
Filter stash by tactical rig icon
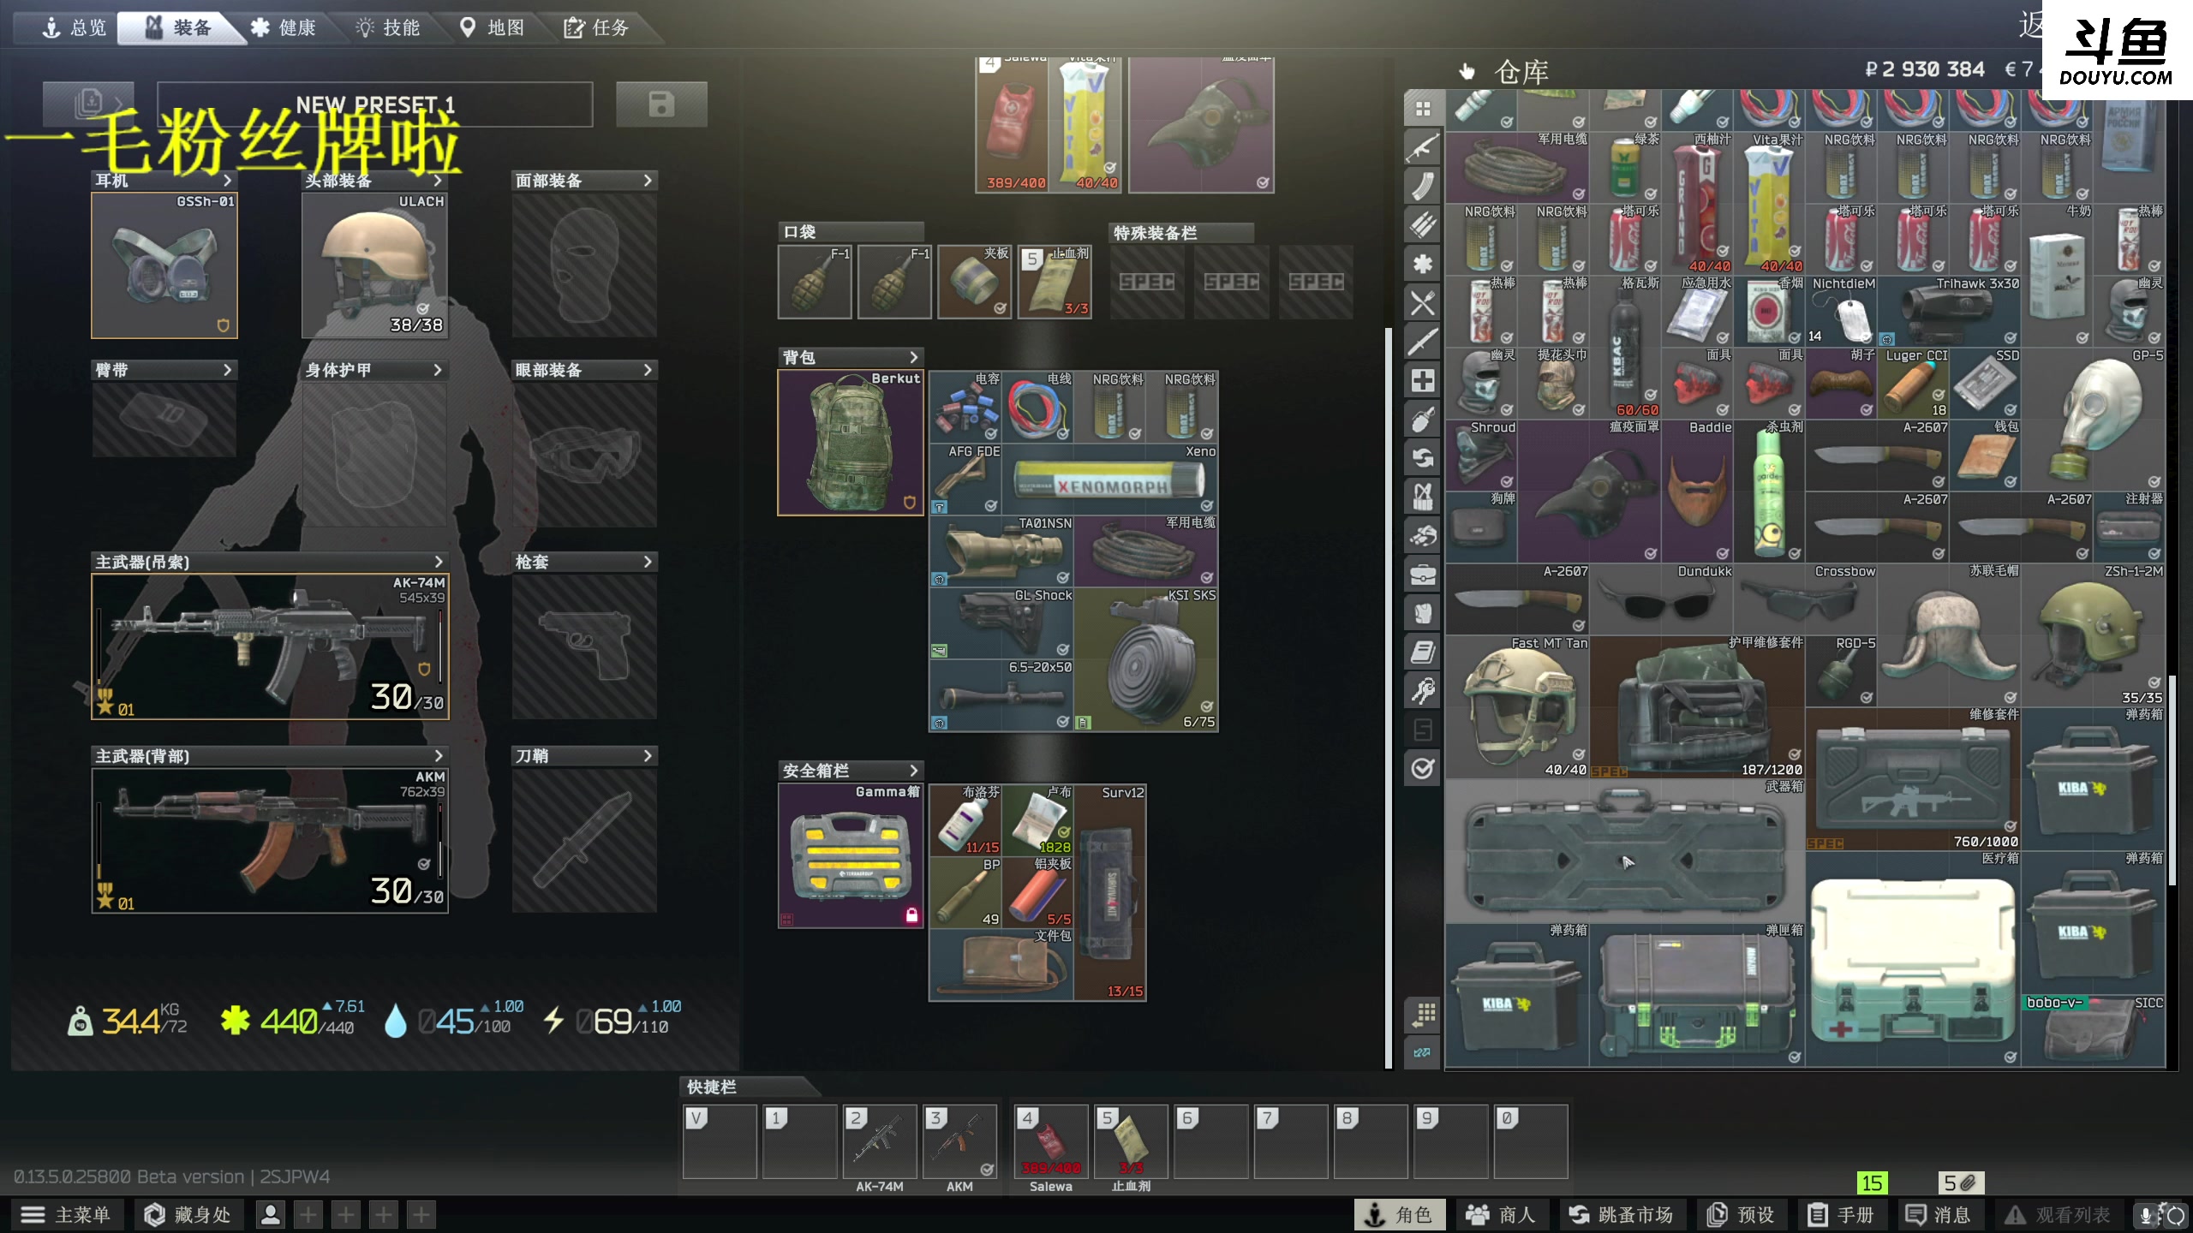(1423, 497)
